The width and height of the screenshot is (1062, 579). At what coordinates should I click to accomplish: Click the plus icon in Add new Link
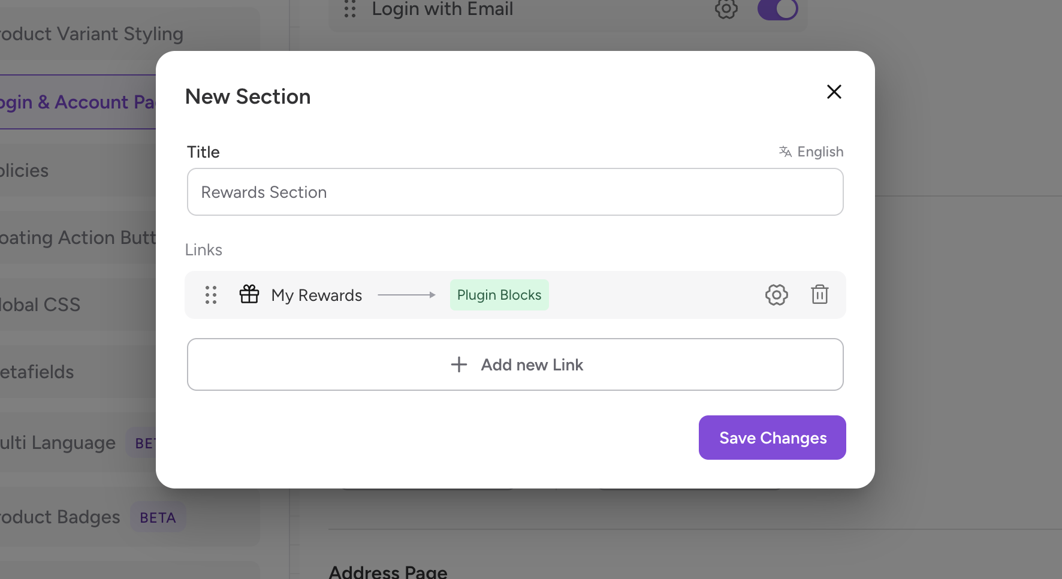[459, 364]
